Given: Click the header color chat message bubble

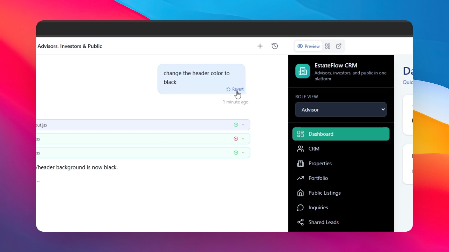Looking at the screenshot, I should coord(196,77).
